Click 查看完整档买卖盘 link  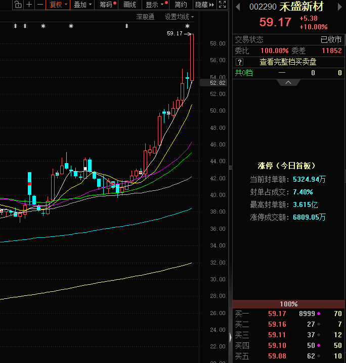pyautogui.click(x=288, y=62)
